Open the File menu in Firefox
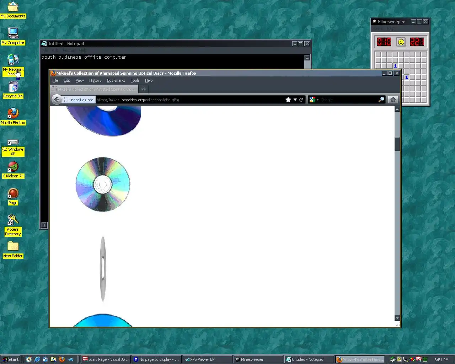The height and width of the screenshot is (364, 455). coord(55,80)
